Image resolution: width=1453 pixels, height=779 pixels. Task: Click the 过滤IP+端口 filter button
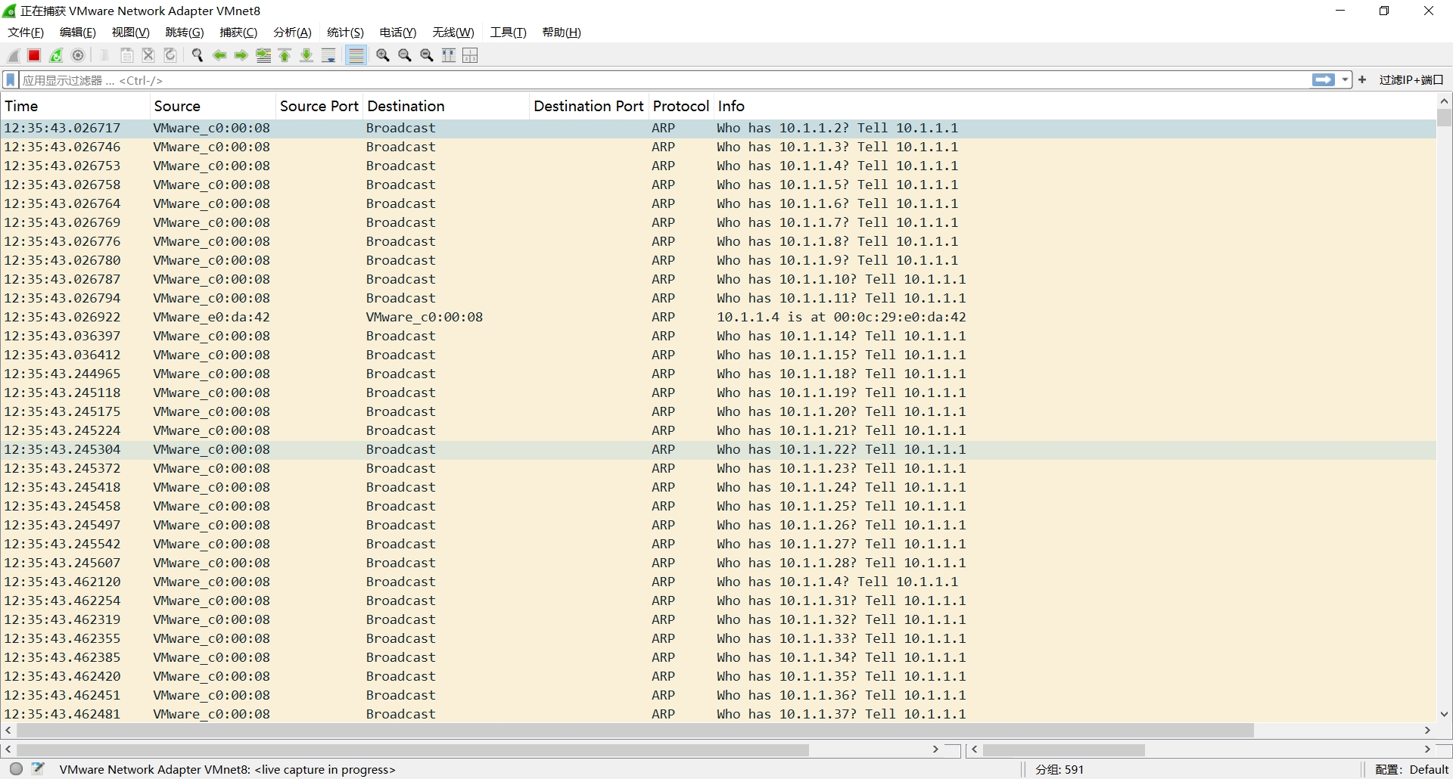(x=1411, y=80)
